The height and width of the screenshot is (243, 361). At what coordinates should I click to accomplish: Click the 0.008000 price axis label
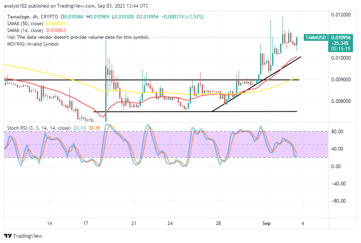click(341, 101)
